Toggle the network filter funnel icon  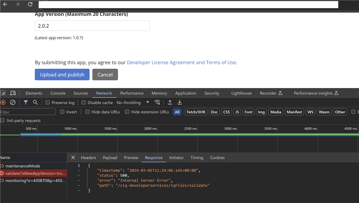26,102
